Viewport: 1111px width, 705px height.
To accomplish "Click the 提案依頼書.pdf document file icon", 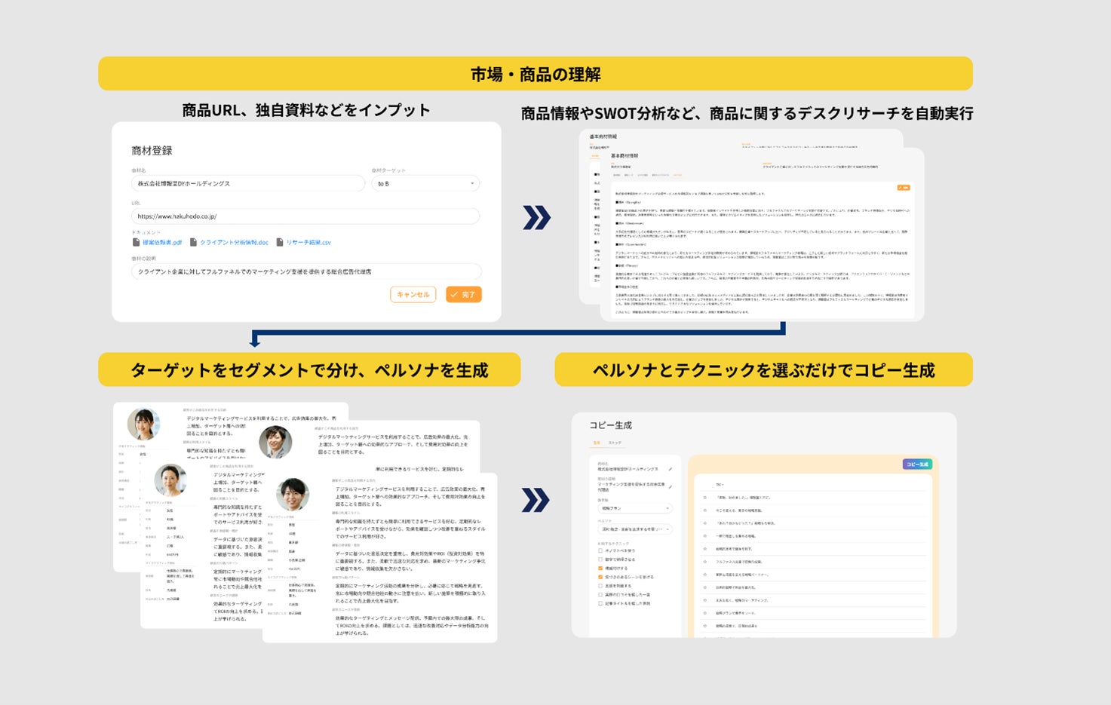I will point(136,242).
